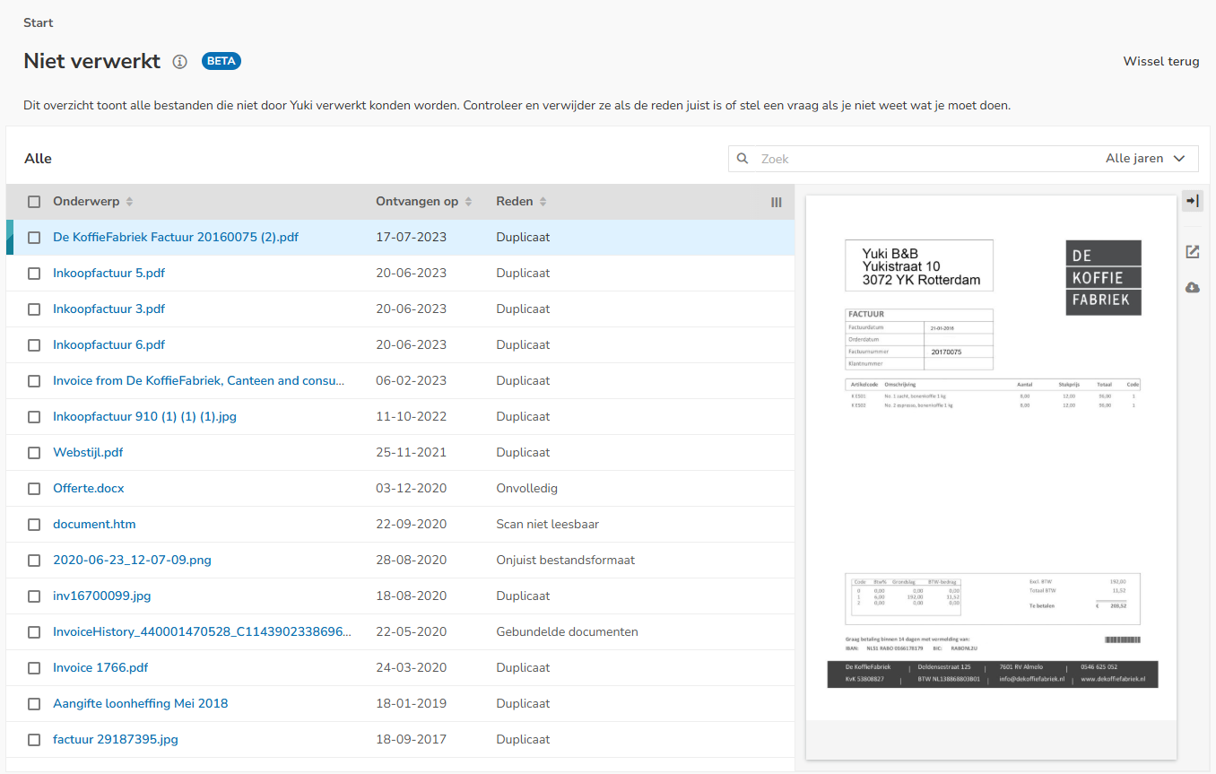Check the Webstijl.pdf row checkbox
Screen dimensions: 1216x774
(34, 453)
